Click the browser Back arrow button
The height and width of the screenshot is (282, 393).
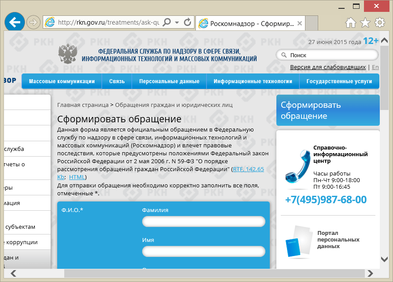pos(15,22)
